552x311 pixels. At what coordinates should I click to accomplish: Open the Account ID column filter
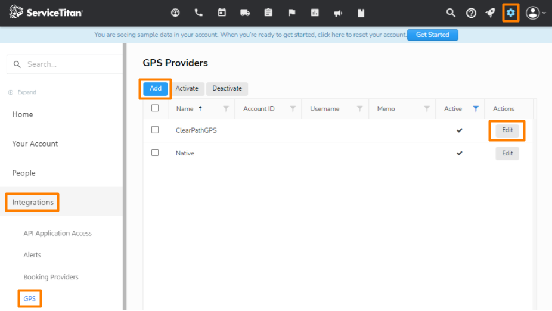click(293, 109)
